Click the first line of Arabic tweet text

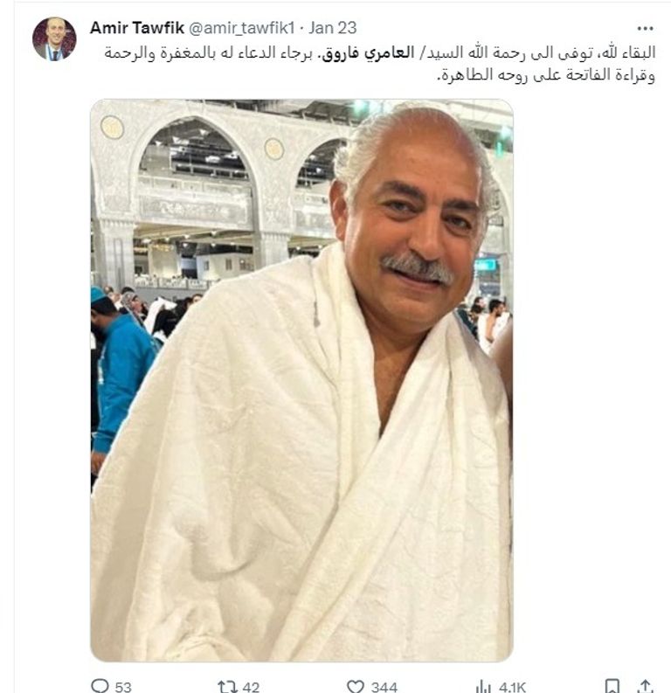(x=379, y=53)
